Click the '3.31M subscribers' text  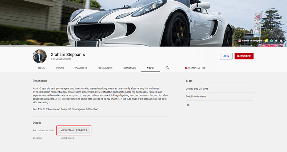pyautogui.click(x=61, y=59)
